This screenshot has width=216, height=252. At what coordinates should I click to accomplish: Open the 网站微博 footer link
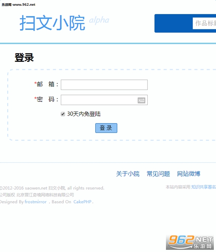tap(189, 174)
